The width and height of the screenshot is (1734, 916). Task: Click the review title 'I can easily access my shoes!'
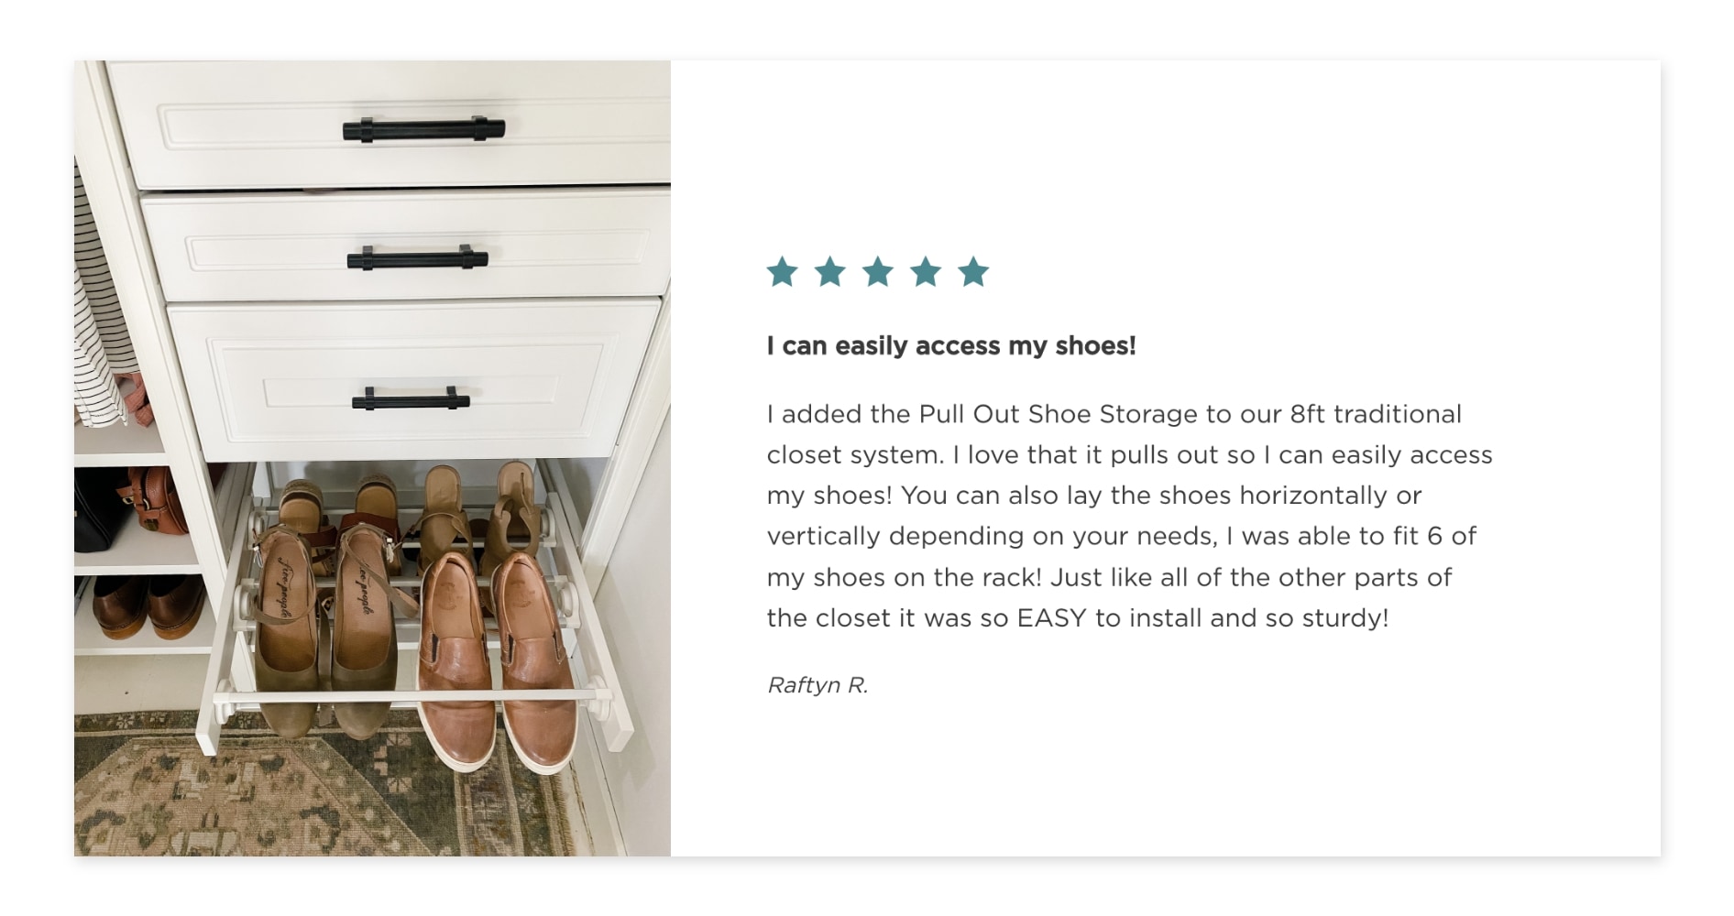[x=951, y=346]
